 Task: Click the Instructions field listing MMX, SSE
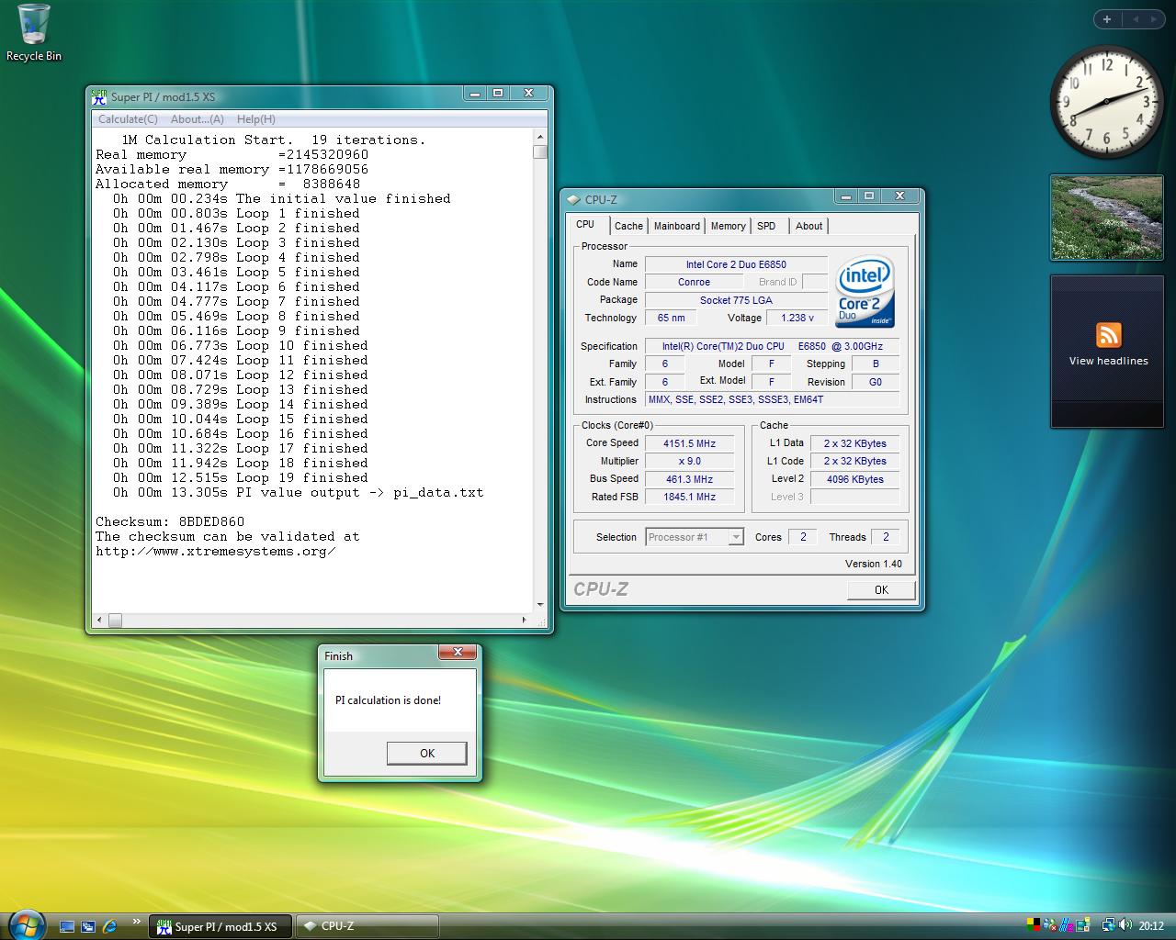773,399
